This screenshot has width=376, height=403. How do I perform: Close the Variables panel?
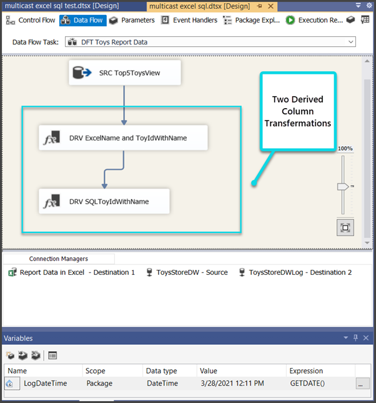[x=366, y=338]
